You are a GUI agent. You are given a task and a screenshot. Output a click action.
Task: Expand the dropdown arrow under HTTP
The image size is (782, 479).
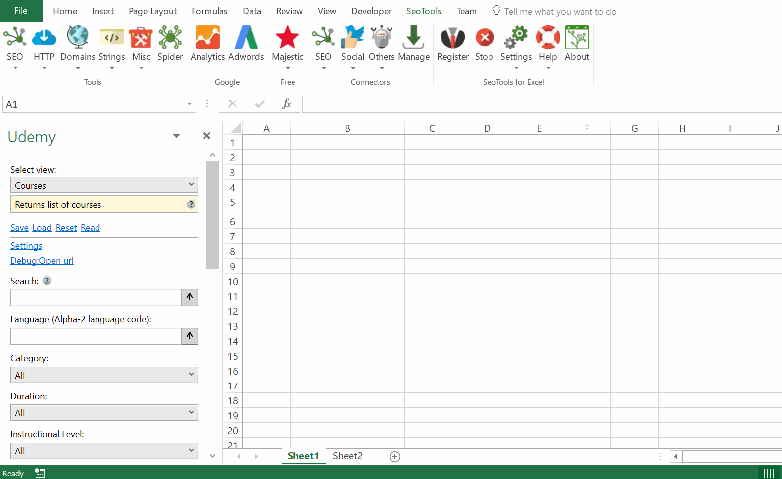pos(44,68)
